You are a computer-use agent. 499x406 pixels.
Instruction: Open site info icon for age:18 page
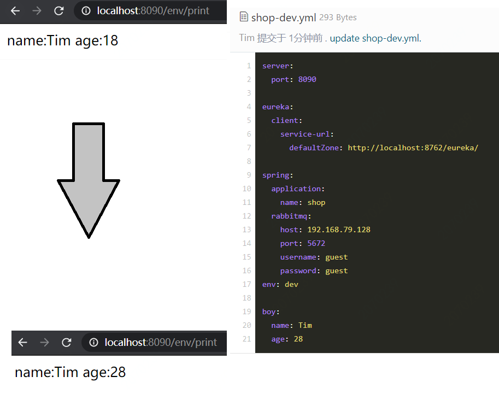pyautogui.click(x=86, y=11)
